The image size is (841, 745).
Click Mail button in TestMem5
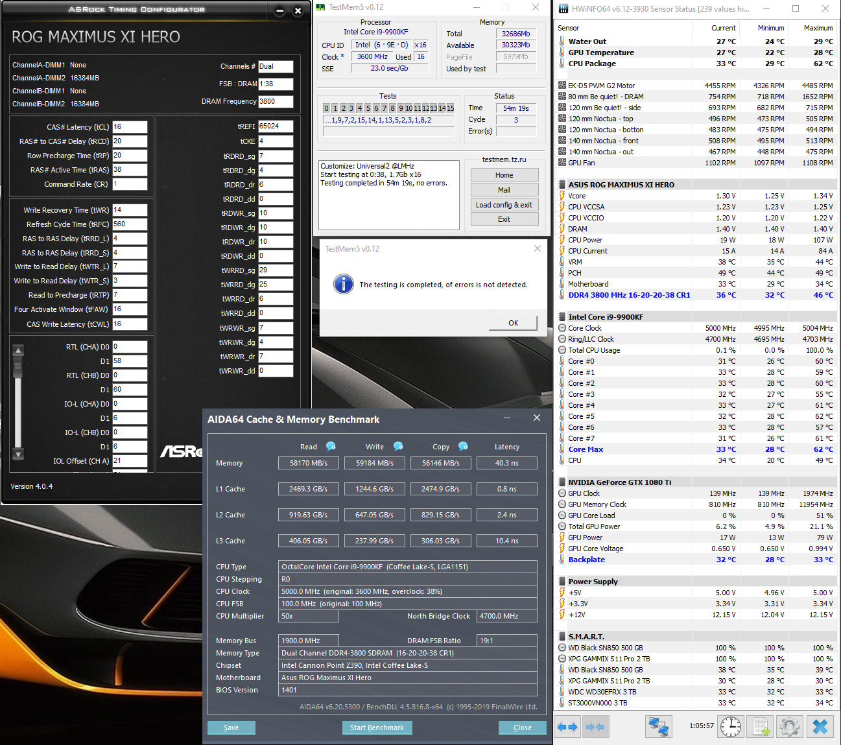click(x=504, y=190)
